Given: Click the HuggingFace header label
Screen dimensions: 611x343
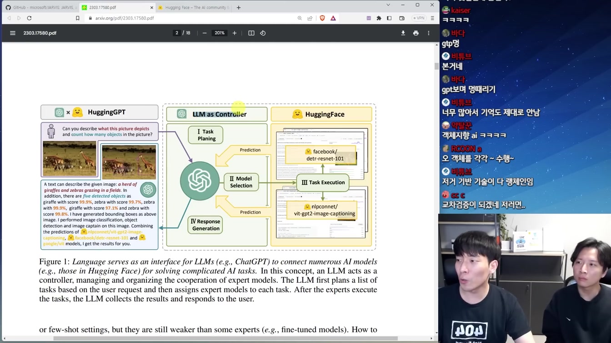Looking at the screenshot, I should pyautogui.click(x=325, y=114).
